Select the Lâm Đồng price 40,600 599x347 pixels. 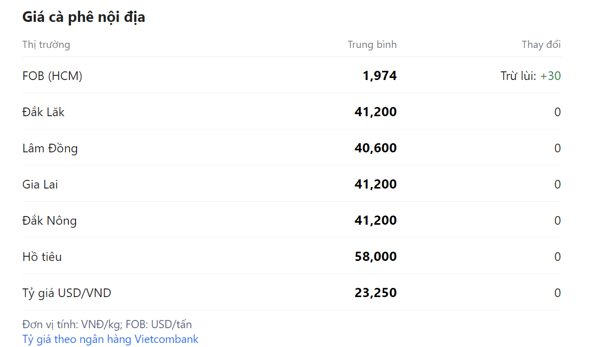376,148
